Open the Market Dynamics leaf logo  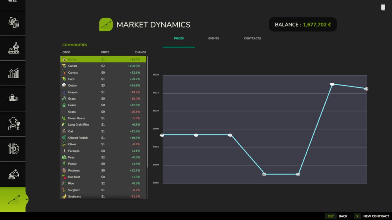tap(106, 24)
